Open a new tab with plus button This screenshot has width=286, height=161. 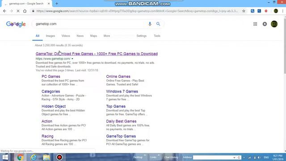[57, 4]
